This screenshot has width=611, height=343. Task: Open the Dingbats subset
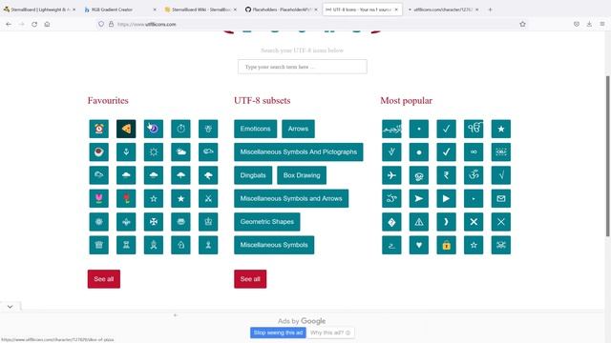pos(253,175)
